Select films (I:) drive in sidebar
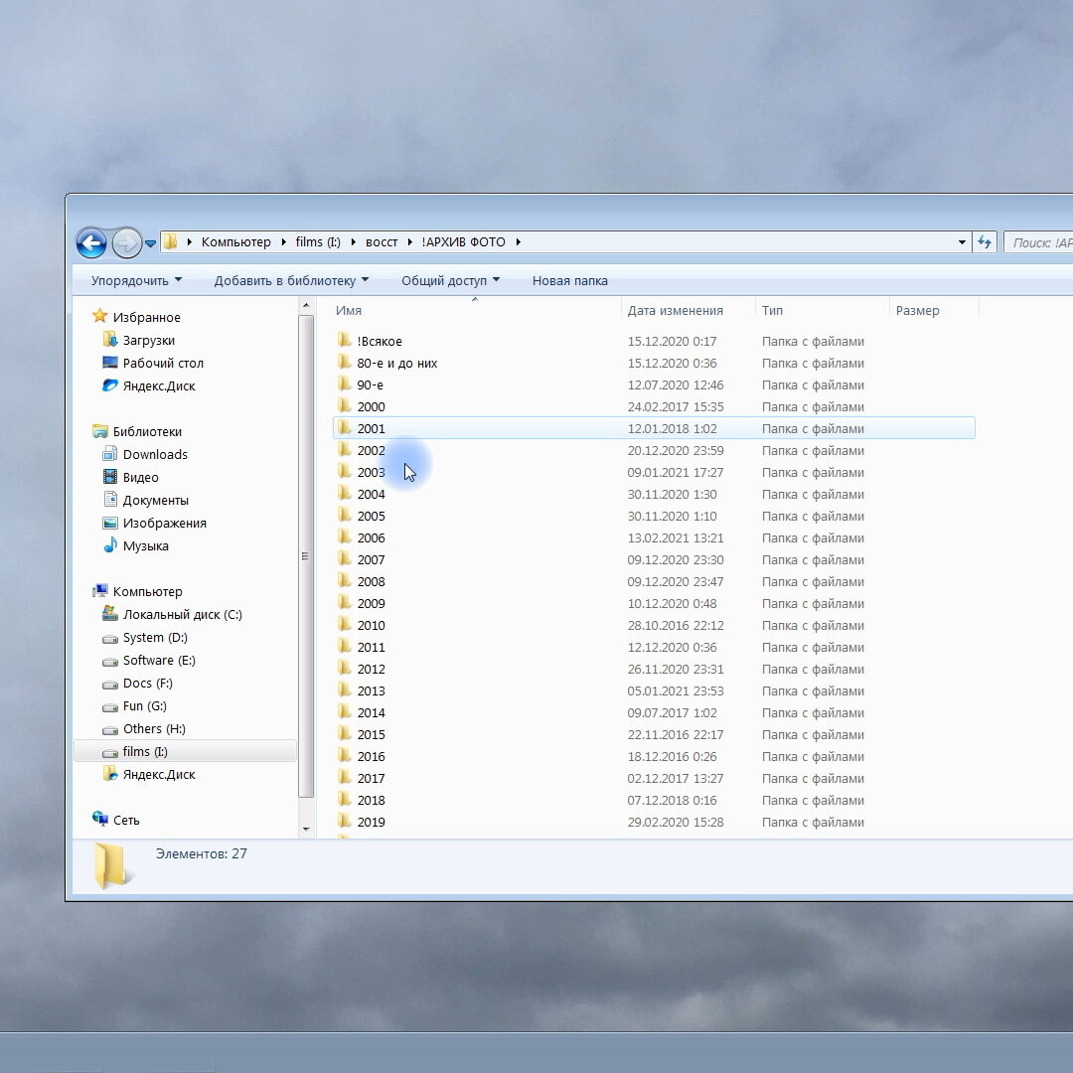The width and height of the screenshot is (1073, 1073). click(x=185, y=751)
